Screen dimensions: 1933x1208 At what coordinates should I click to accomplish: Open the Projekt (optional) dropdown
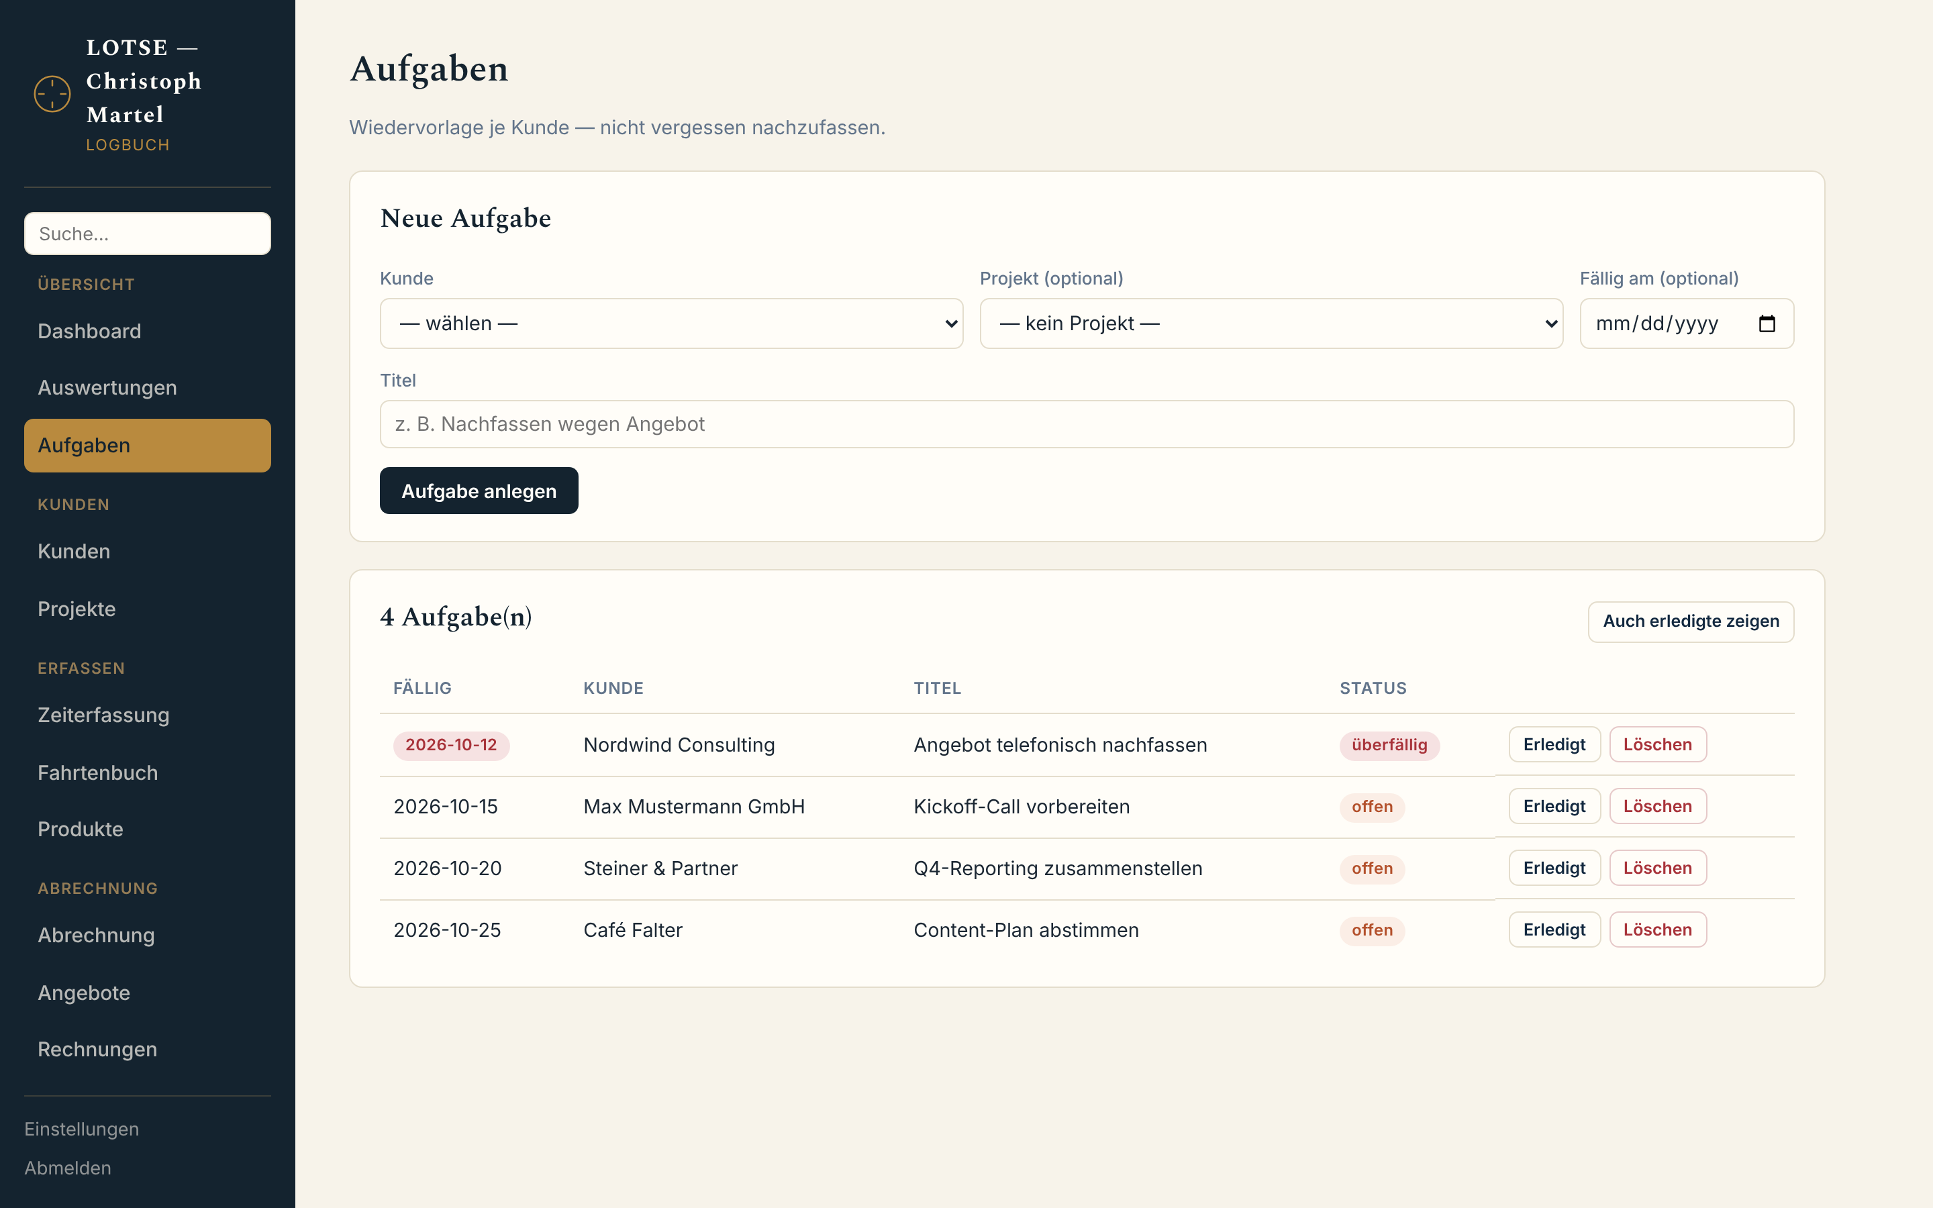tap(1271, 323)
